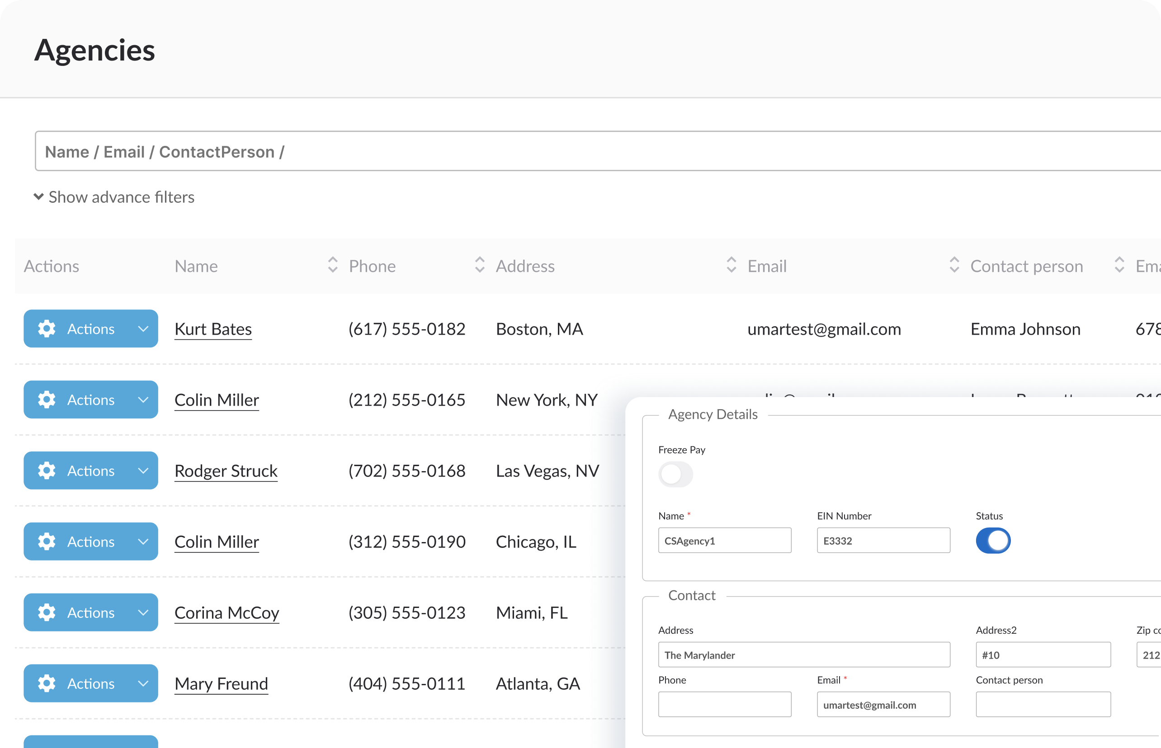Screen dimensions: 1161x748
Task: Click the empty Phone field in Contact
Action: 724,704
